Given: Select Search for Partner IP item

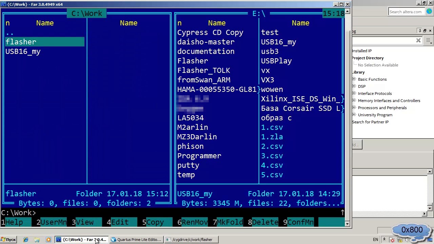Looking at the screenshot, I should click(x=370, y=122).
